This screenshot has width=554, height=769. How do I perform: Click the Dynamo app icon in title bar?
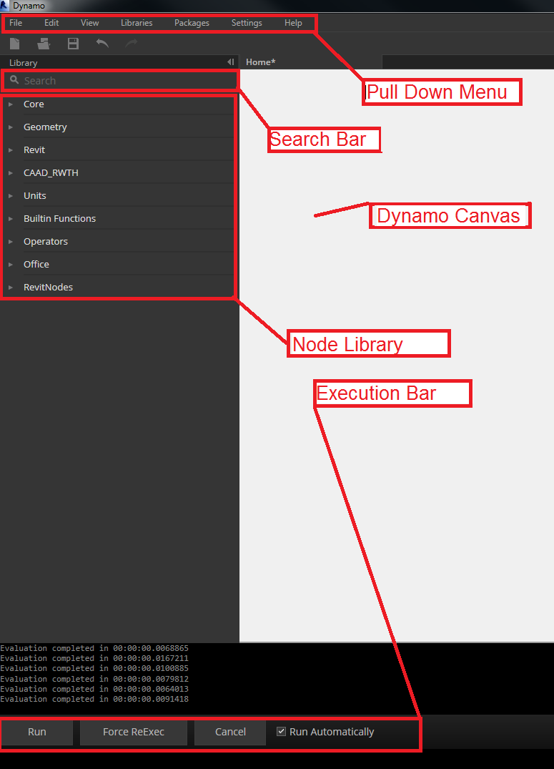(4, 6)
